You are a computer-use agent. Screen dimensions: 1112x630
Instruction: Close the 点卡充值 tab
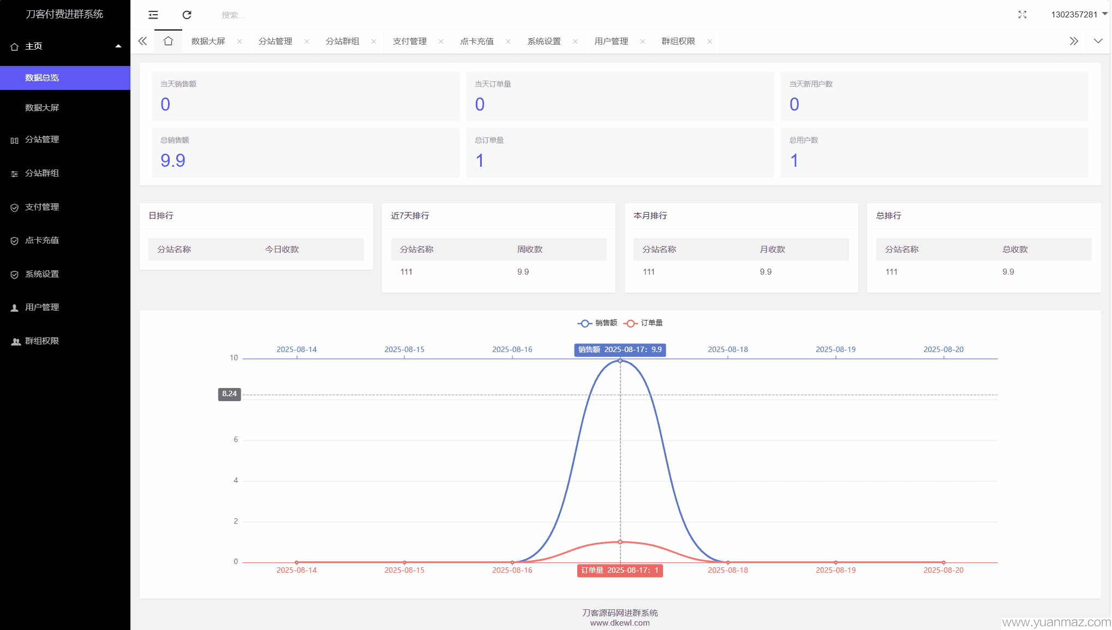click(x=508, y=41)
